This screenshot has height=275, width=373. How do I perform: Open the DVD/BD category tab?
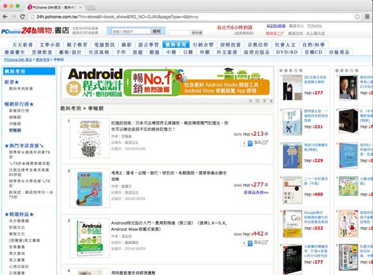click(287, 52)
